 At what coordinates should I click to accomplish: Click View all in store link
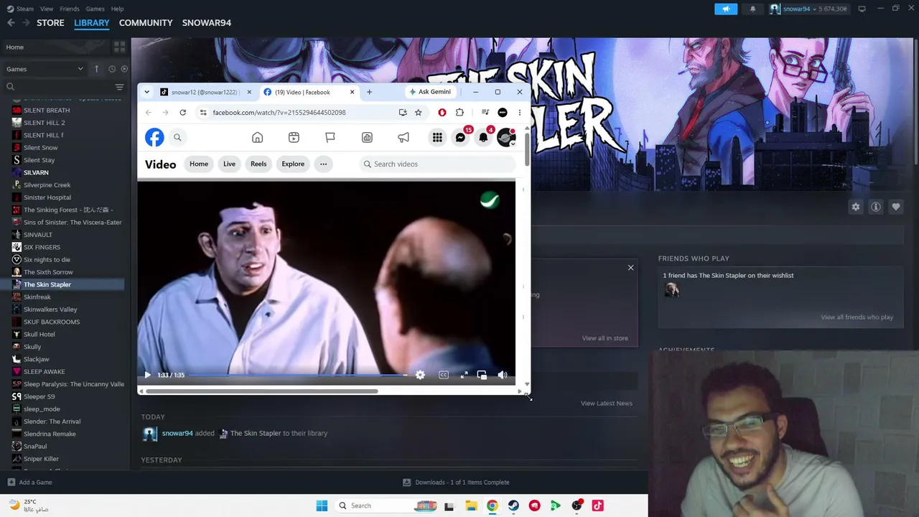coord(605,338)
